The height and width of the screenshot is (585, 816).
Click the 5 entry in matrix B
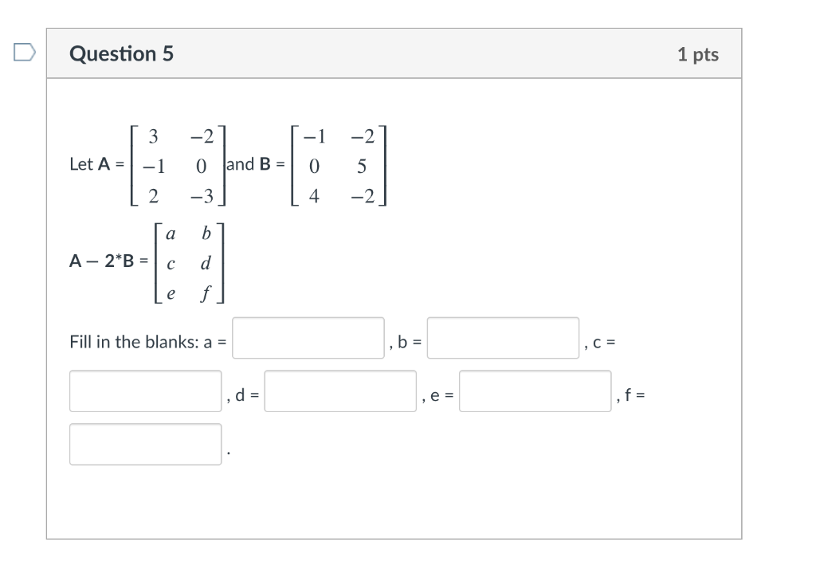coord(362,166)
